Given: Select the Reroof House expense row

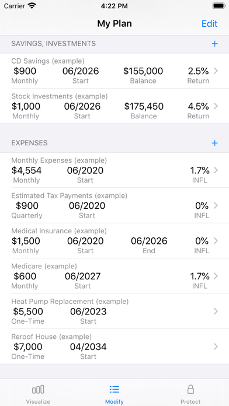Looking at the screenshot, I should [x=114, y=346].
